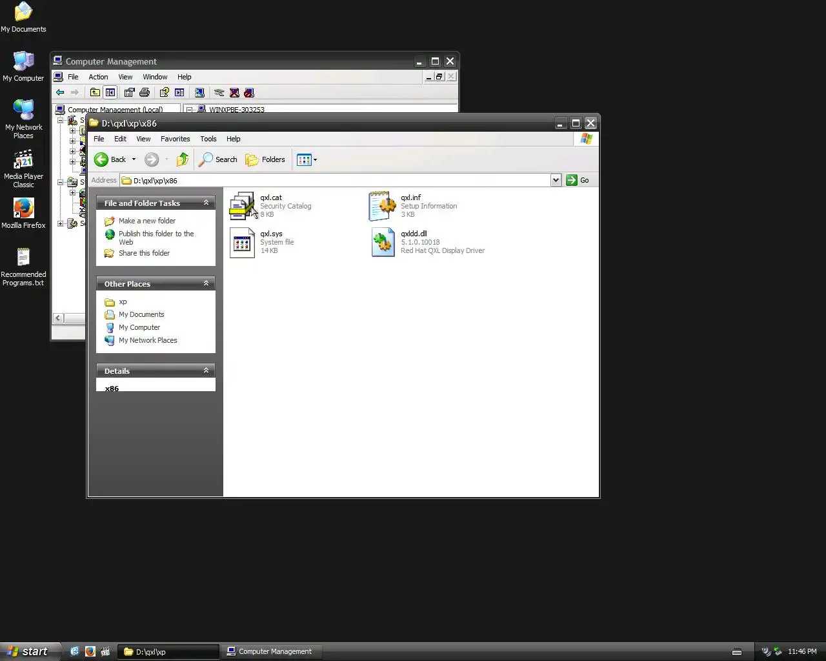Launch Firefox from Quick Launch bar
This screenshot has height=661, width=826.
click(90, 651)
